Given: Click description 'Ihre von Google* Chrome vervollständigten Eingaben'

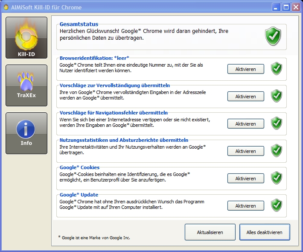Looking at the screenshot, I should click(133, 95).
